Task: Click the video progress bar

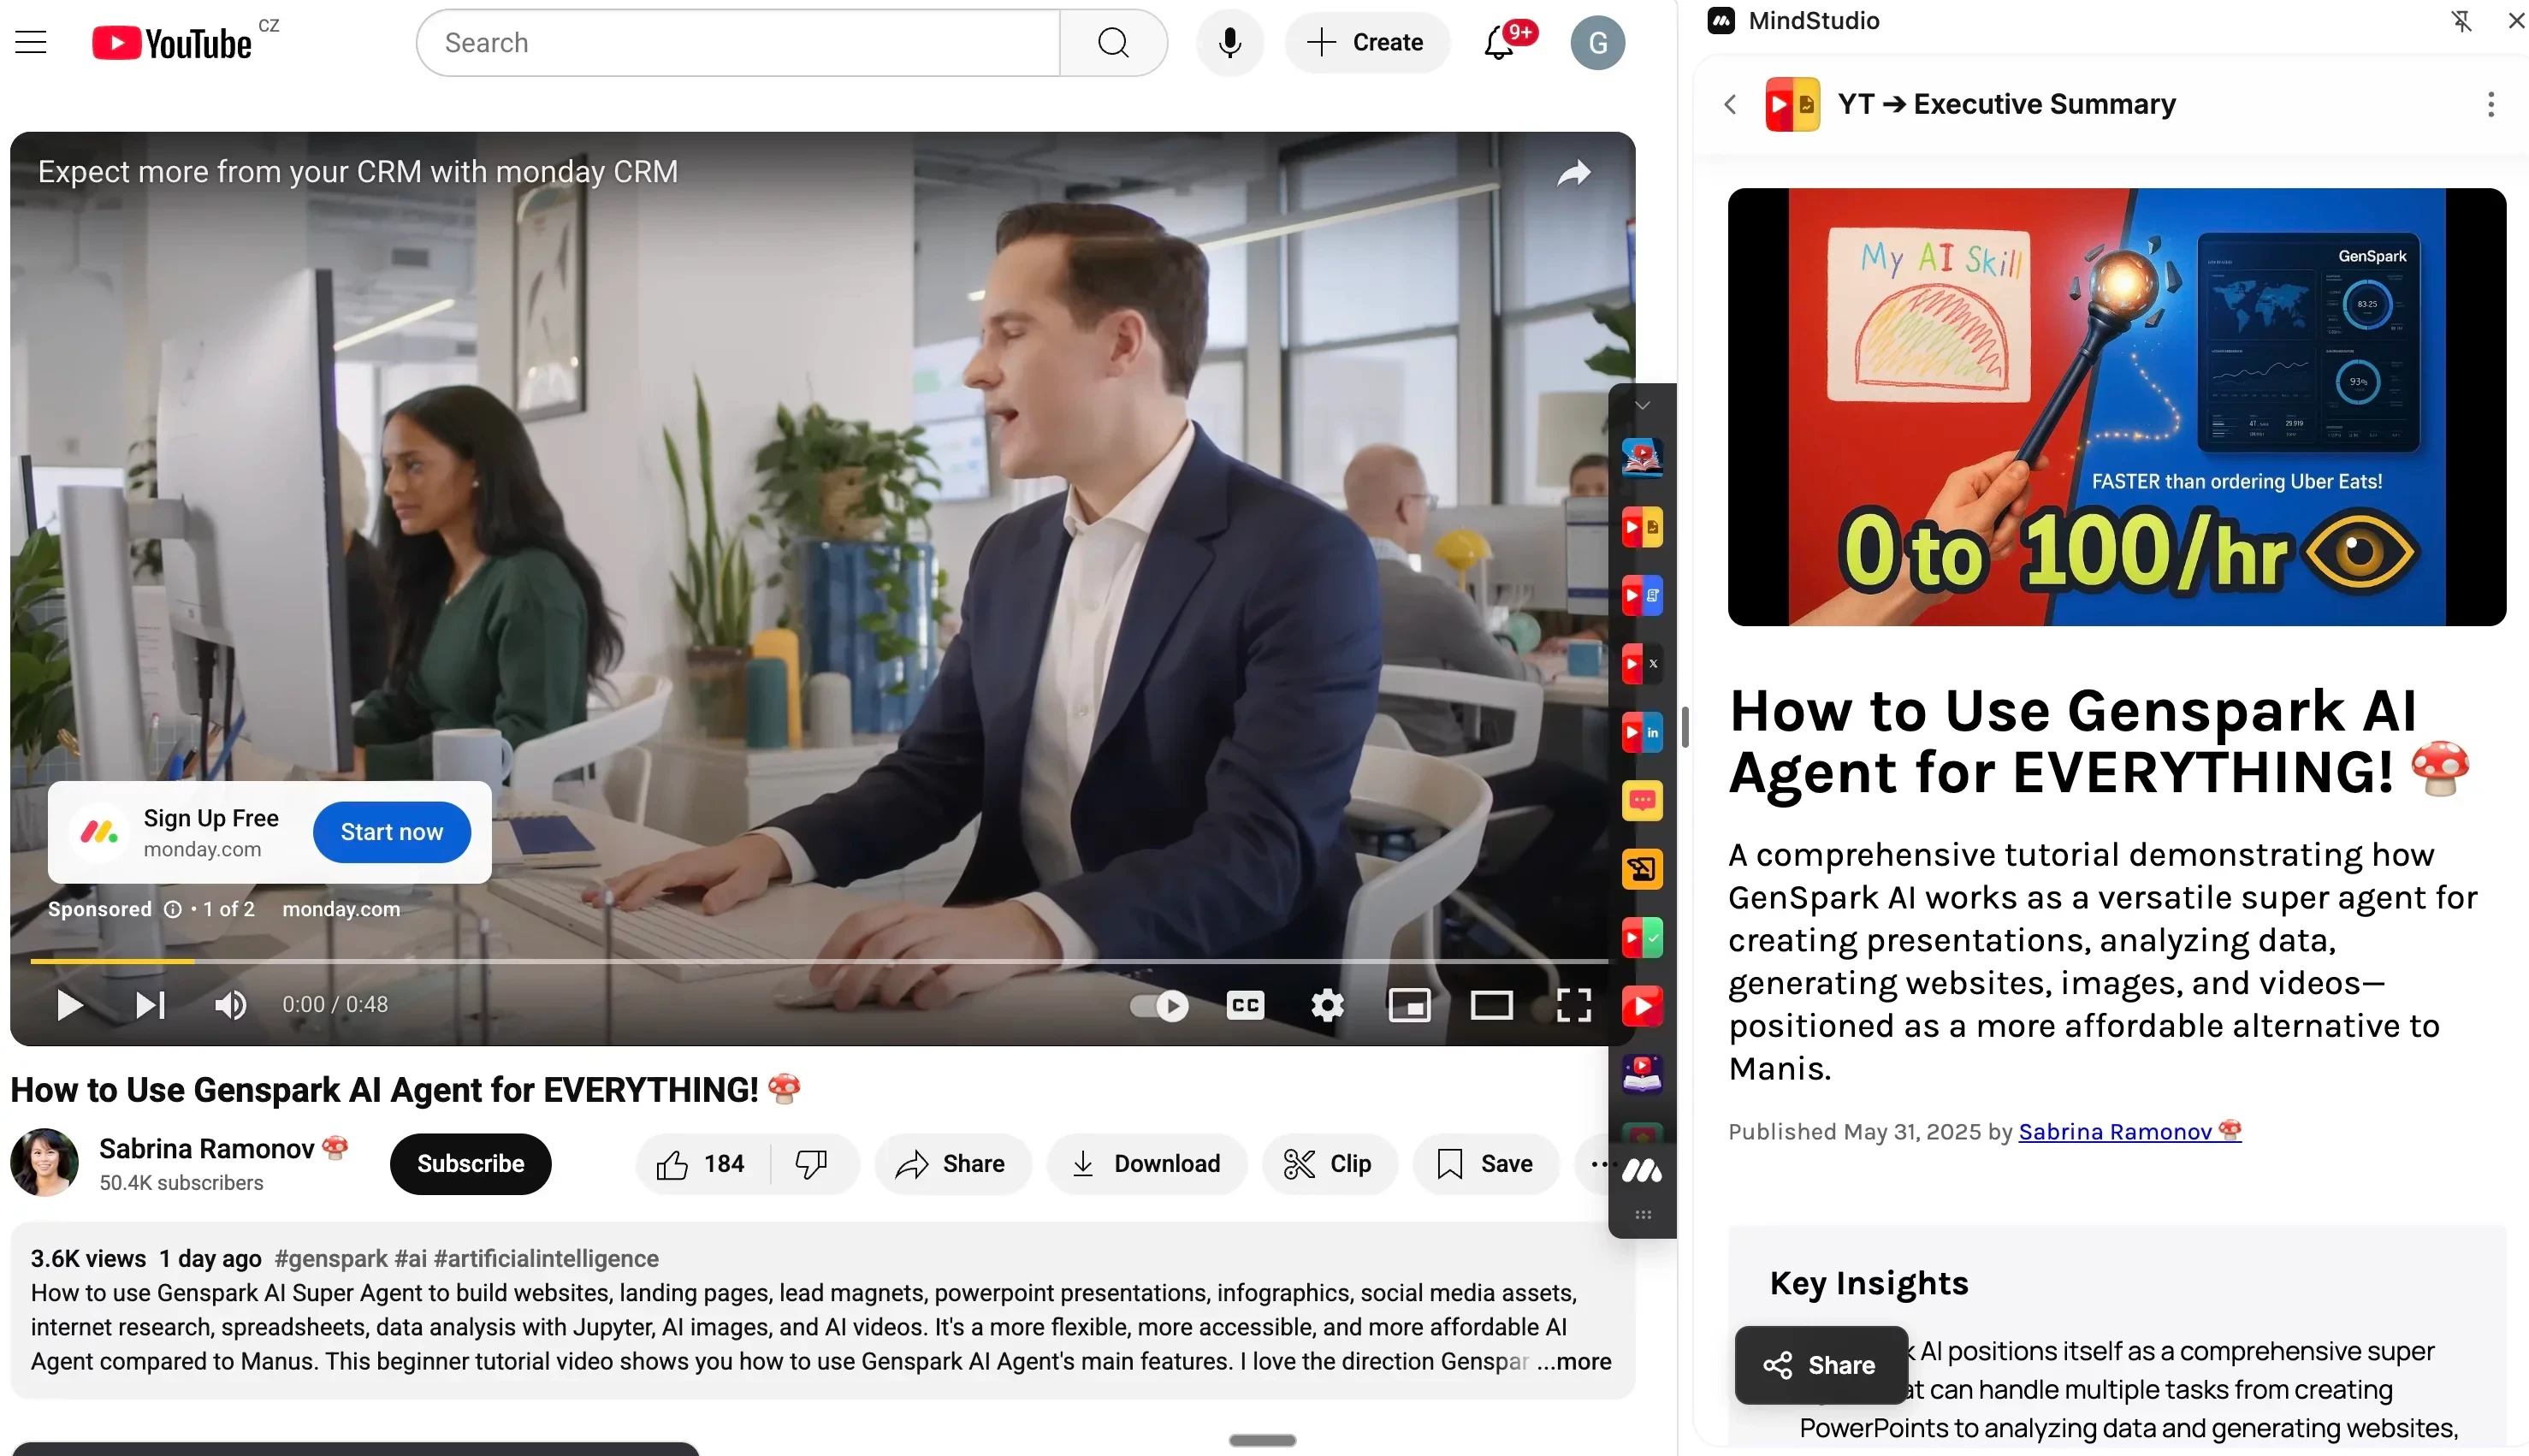Action: pyautogui.click(x=818, y=961)
